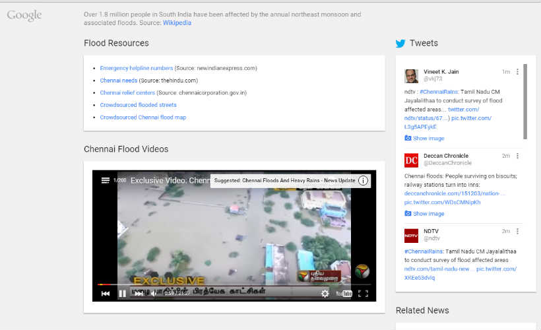Screen dimensions: 541x330
Task: Open Crowdsourced flooded streets link
Action: click(138, 105)
